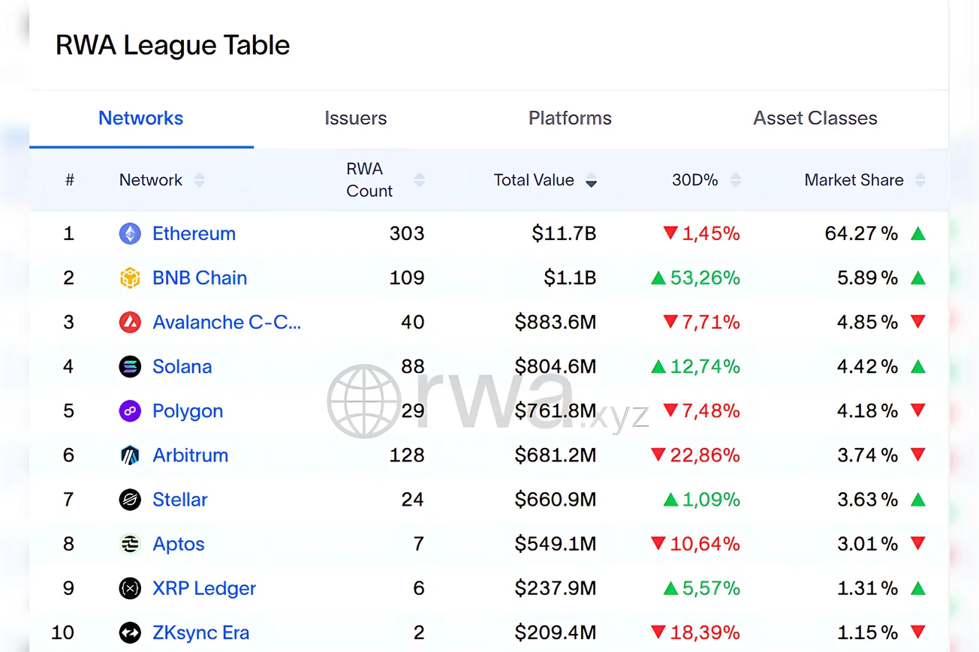Screen dimensions: 979x652
Task: Sort by RWA Count column arrows
Action: click(x=419, y=180)
